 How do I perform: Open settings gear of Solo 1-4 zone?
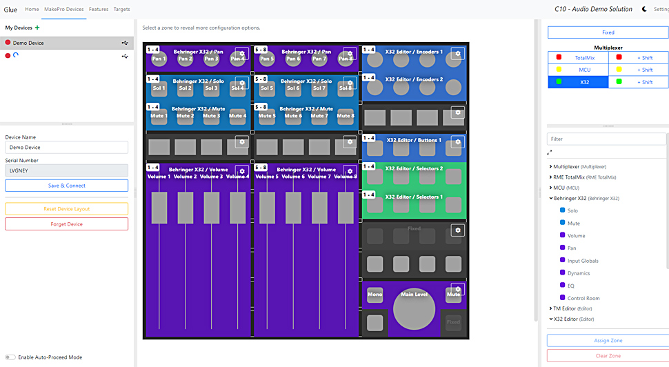pyautogui.click(x=242, y=83)
